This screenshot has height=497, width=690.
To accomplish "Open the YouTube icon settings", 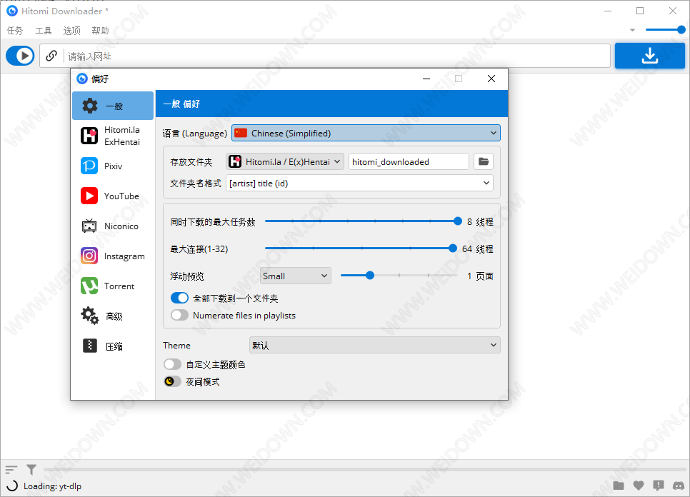I will [89, 196].
